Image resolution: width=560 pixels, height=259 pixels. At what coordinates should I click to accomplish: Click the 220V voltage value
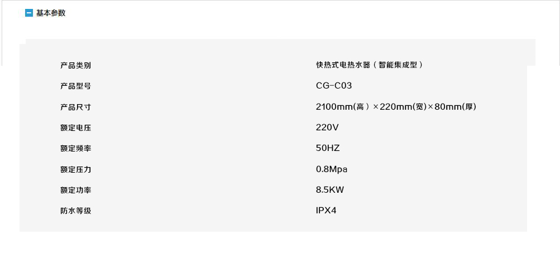[327, 128]
